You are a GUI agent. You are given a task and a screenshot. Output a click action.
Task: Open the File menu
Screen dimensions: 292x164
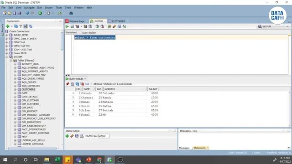point(3,8)
